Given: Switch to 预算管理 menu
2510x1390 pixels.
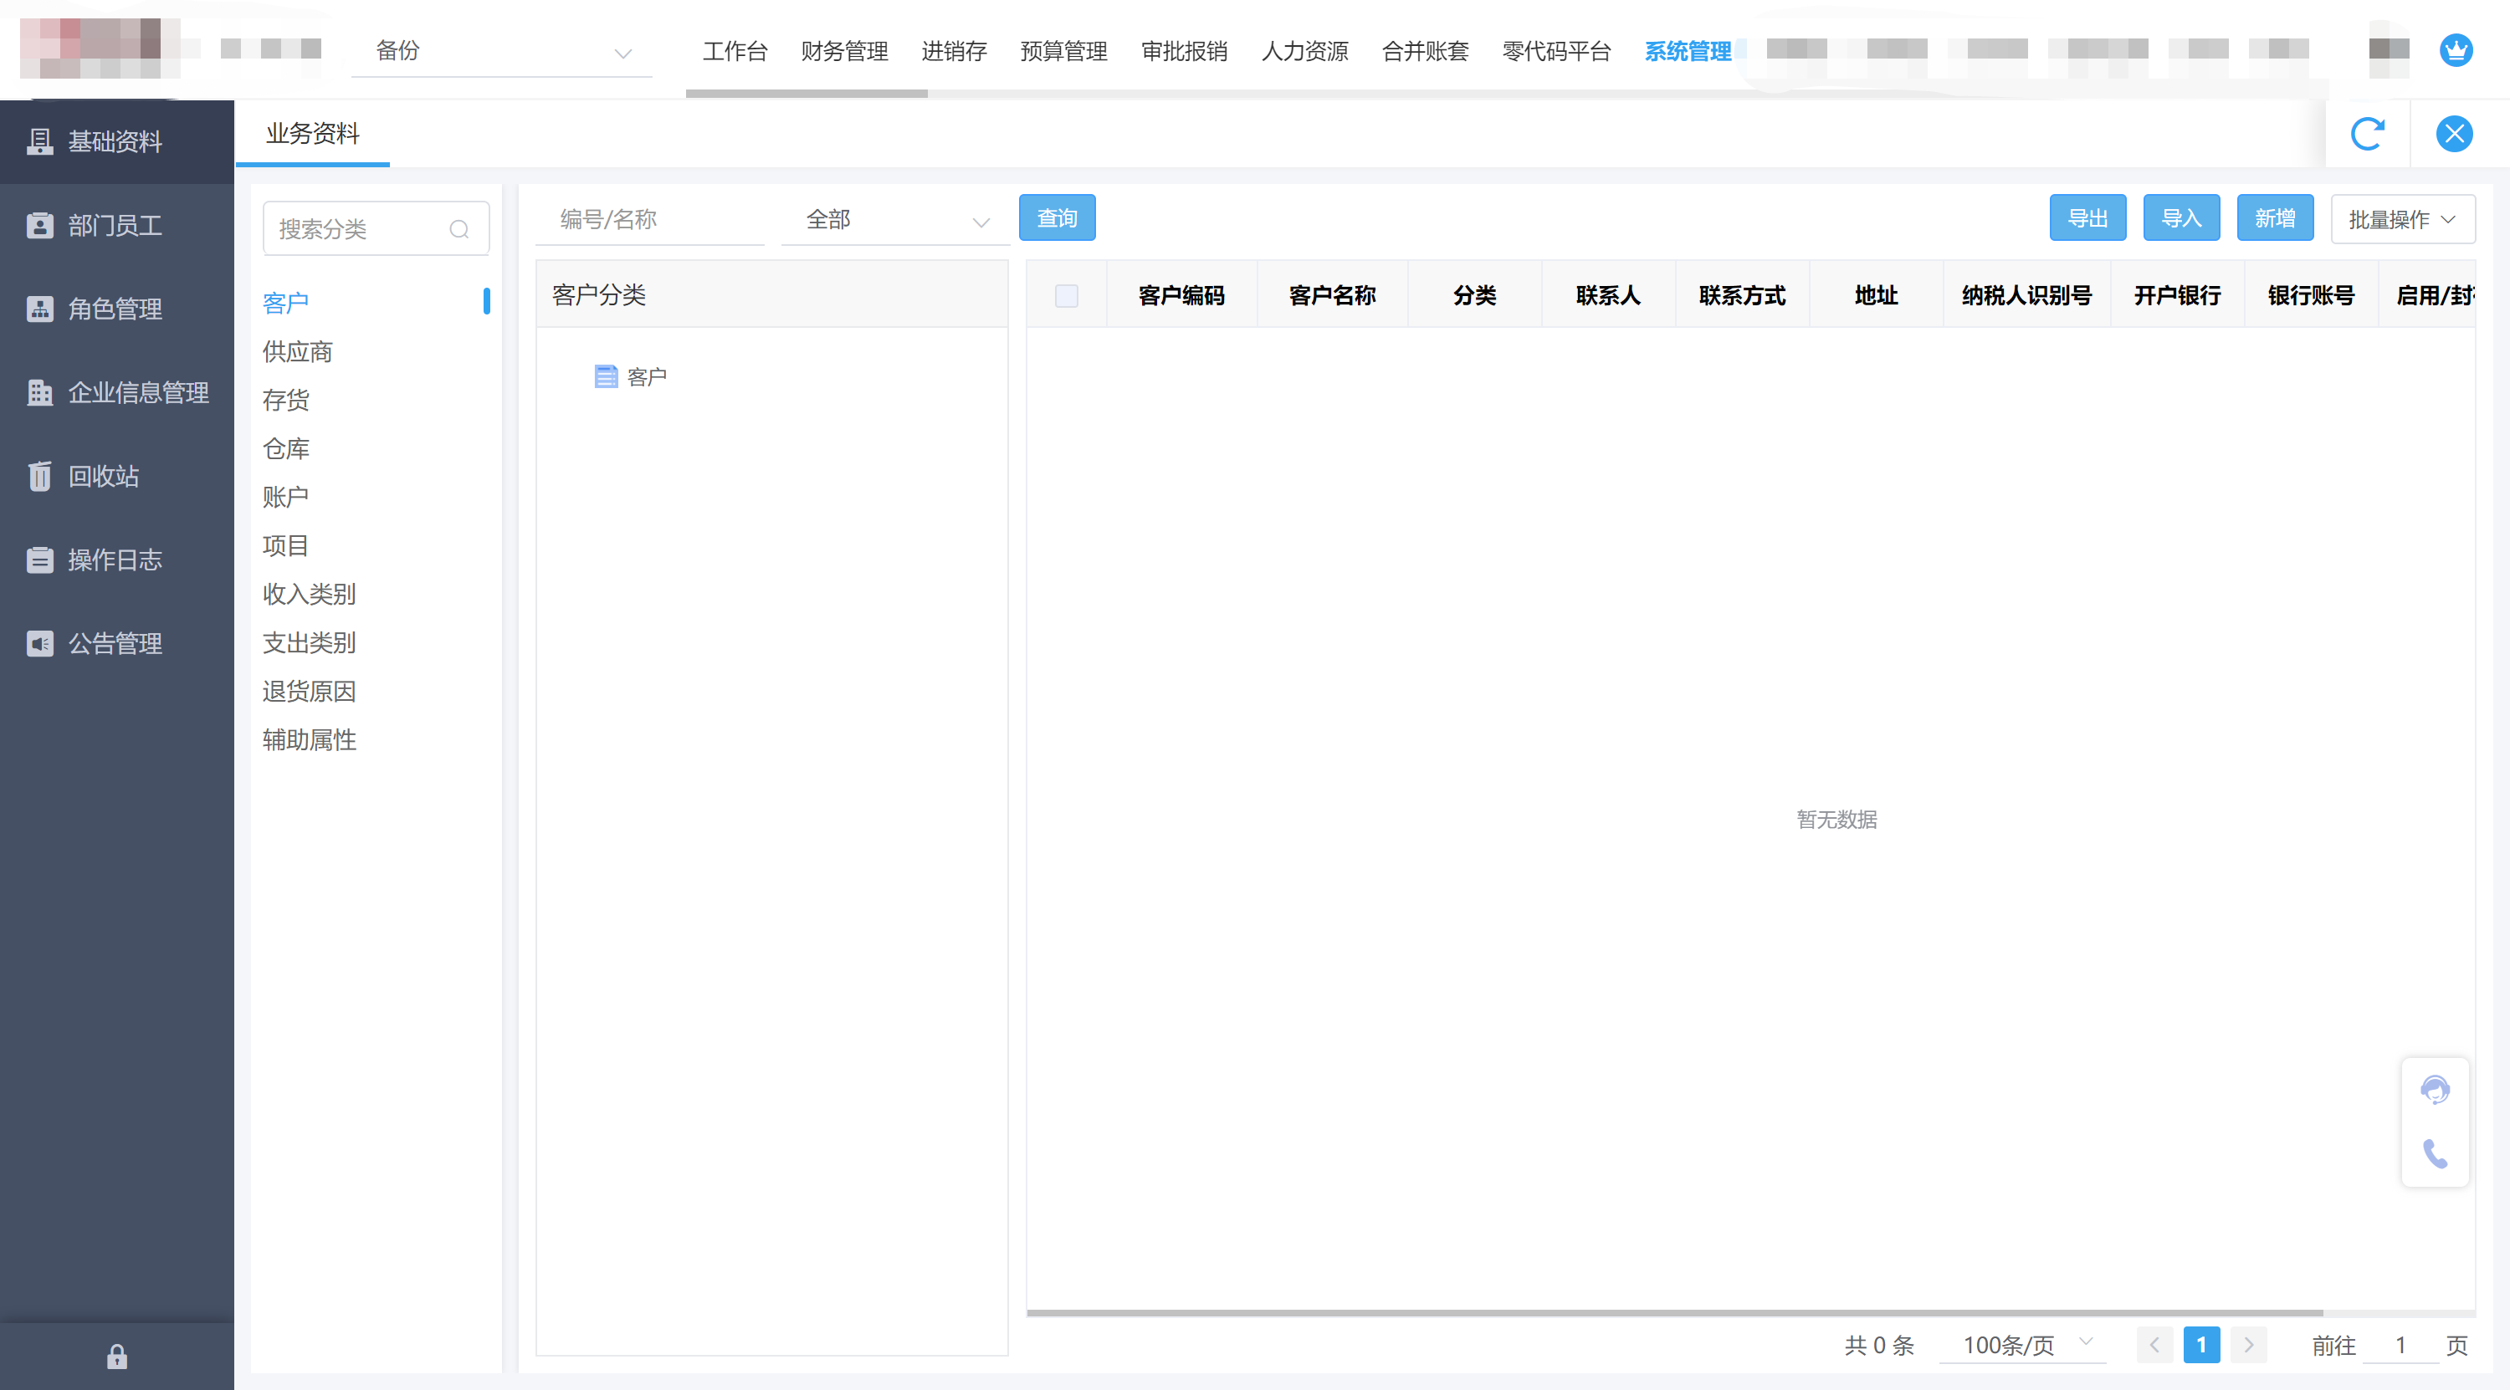Looking at the screenshot, I should 1064,52.
